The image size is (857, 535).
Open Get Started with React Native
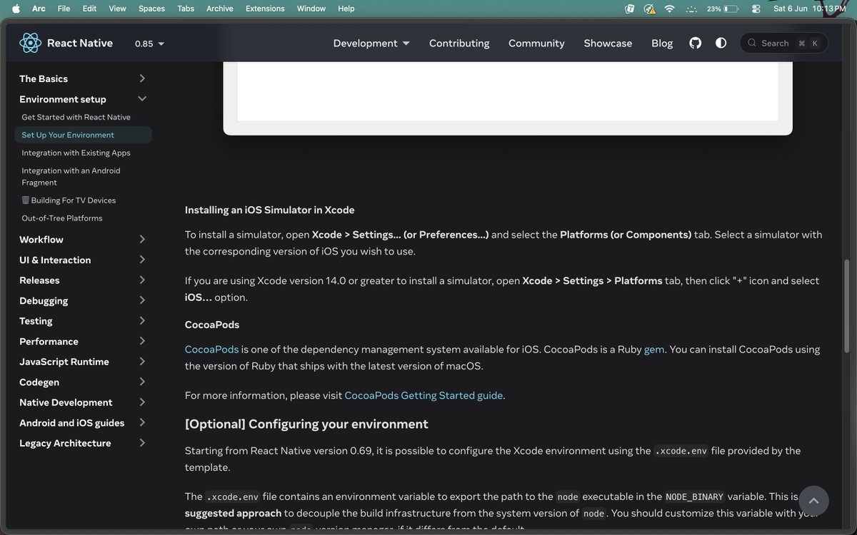pyautogui.click(x=76, y=117)
